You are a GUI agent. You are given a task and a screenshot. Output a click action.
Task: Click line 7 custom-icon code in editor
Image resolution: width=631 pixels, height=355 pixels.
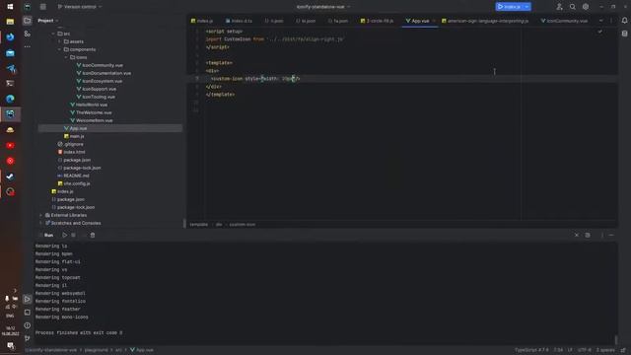tap(255, 79)
